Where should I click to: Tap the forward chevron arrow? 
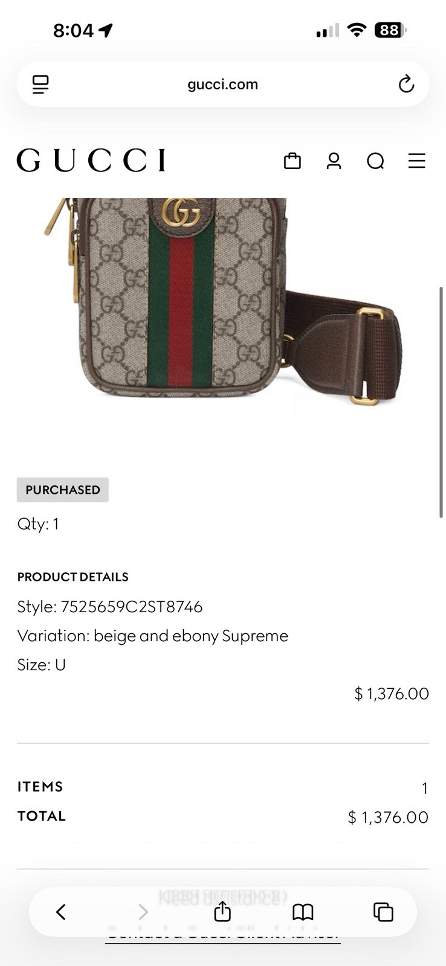tap(143, 912)
